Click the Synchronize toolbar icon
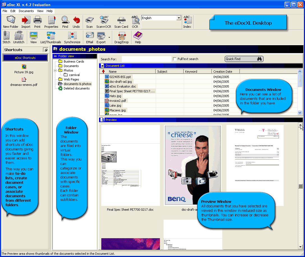 tap(72, 38)
